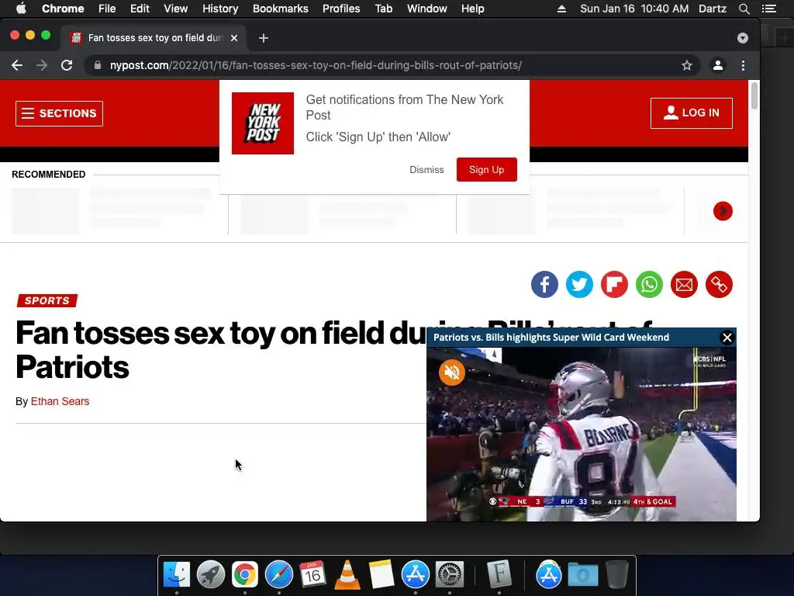This screenshot has height=596, width=794.
Task: Open the Edit menu
Action: (140, 9)
